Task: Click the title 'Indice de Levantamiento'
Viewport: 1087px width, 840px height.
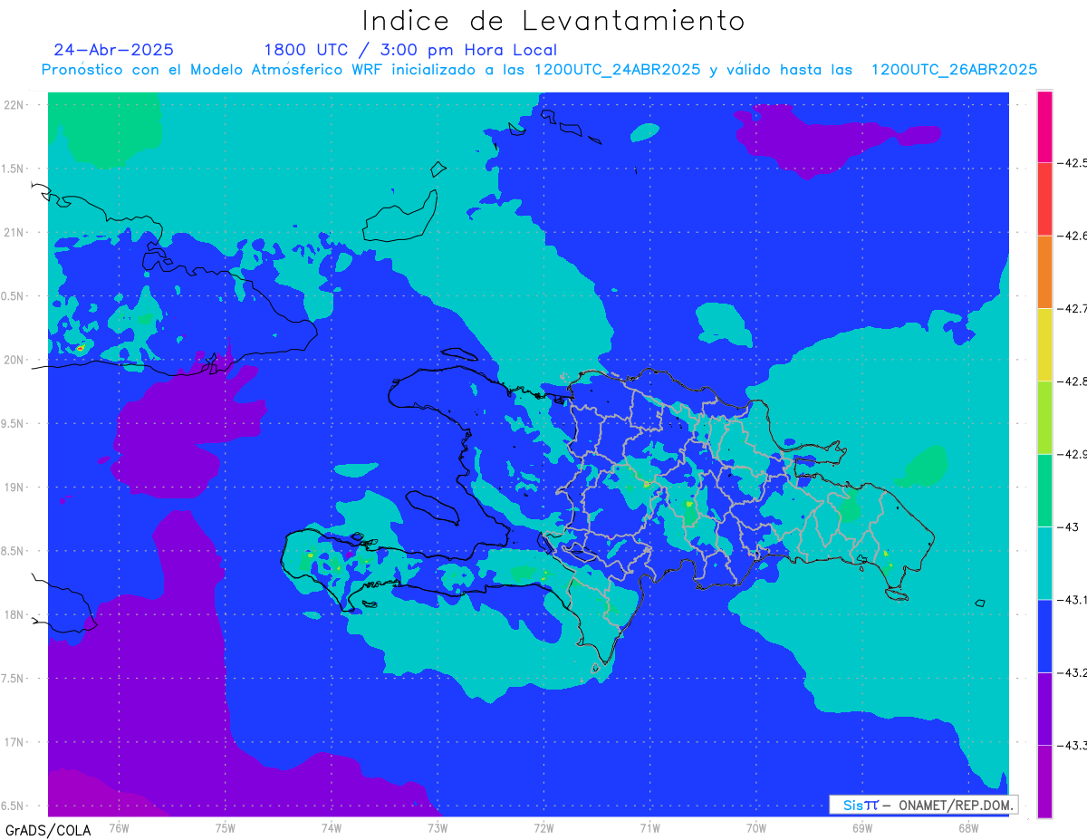Action: 553,21
